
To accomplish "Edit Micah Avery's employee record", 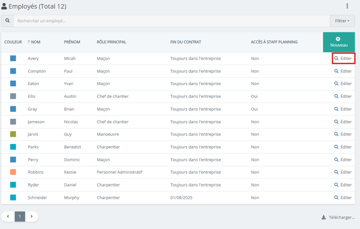I will 343,58.
